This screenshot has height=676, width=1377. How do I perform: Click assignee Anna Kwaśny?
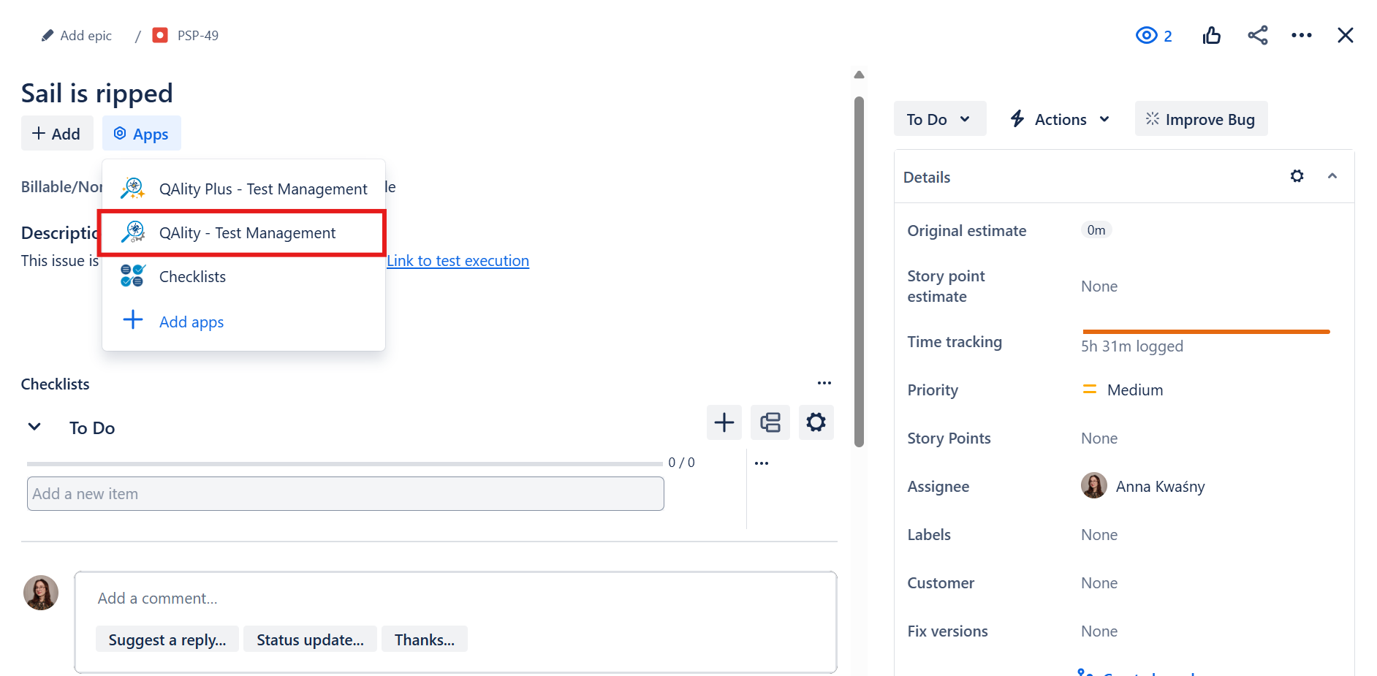coord(1143,486)
